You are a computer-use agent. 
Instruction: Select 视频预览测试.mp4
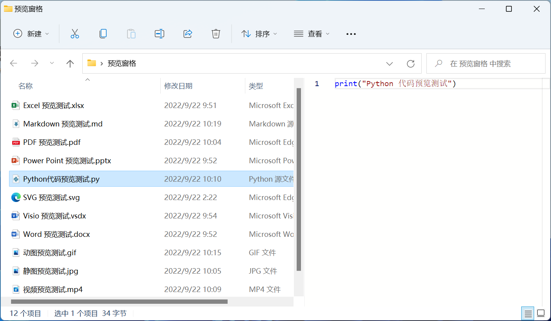[53, 289]
